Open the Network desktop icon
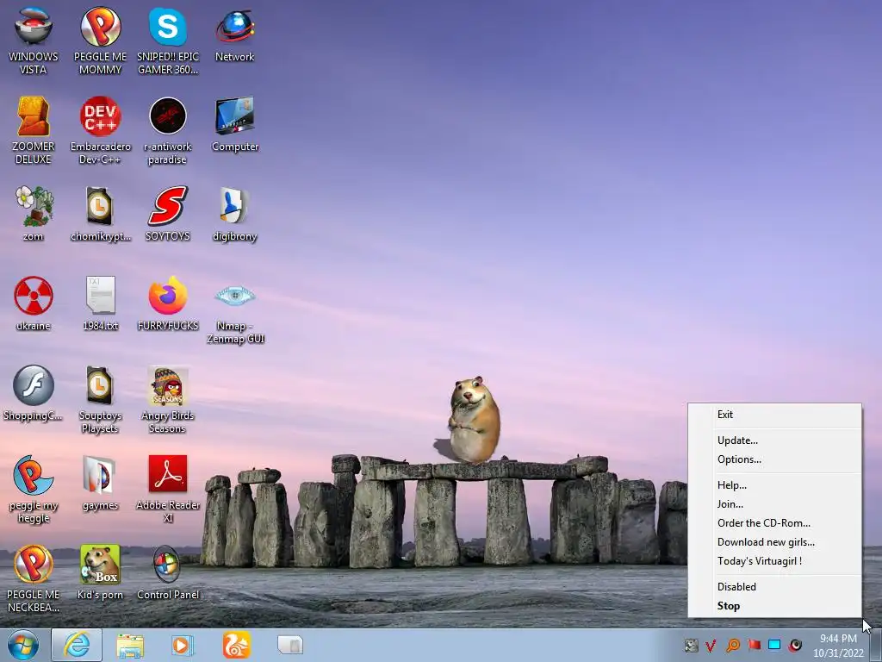 point(235,34)
